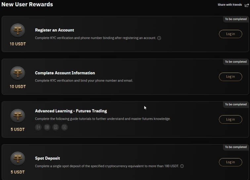250x180 pixels.
Task: Click reward coin icon for Complete Account Information
Action: 18,73
